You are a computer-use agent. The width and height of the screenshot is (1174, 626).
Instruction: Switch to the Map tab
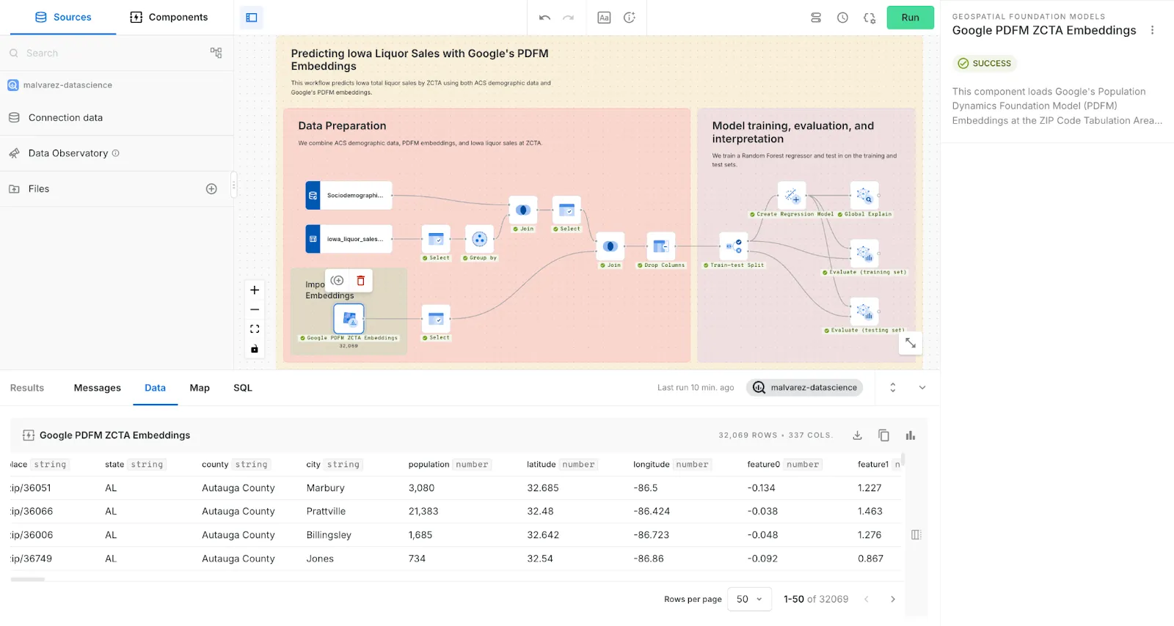tap(200, 388)
